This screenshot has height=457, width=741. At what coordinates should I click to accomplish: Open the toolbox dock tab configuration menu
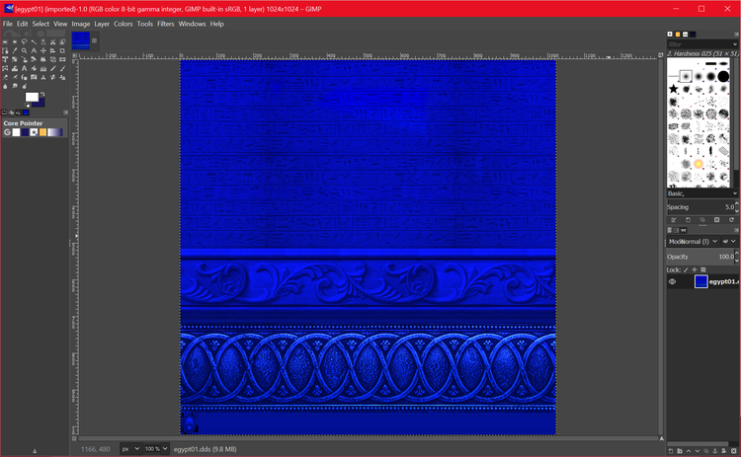click(x=65, y=113)
